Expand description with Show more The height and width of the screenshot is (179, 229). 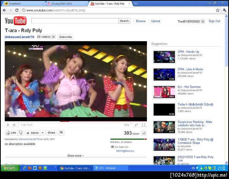[76, 156]
